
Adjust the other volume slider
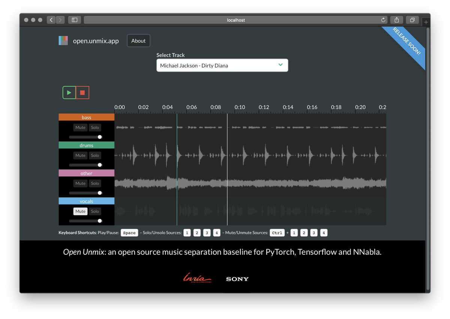tap(85, 193)
